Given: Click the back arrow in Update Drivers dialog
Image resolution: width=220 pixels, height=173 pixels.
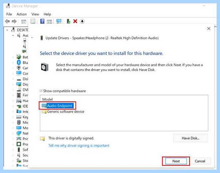Looking at the screenshot, I should point(32,38).
